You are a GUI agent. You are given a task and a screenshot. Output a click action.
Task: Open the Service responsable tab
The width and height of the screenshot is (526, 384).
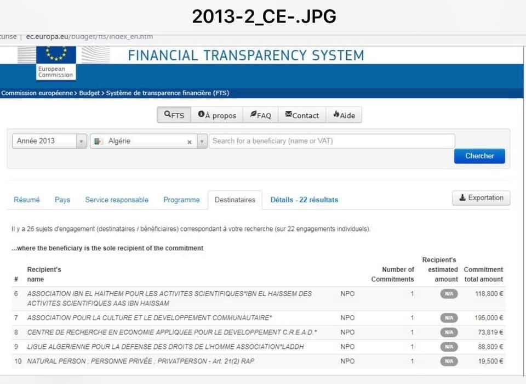[117, 200]
